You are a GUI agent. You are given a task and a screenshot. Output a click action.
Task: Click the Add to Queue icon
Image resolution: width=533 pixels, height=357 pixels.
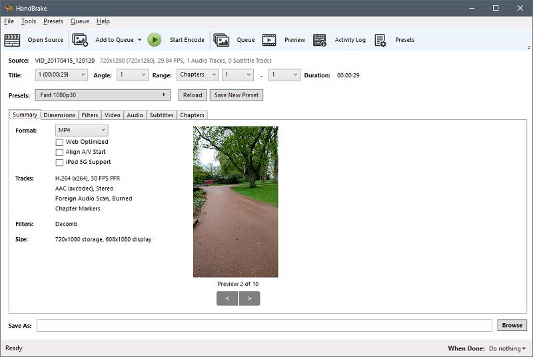(80, 40)
